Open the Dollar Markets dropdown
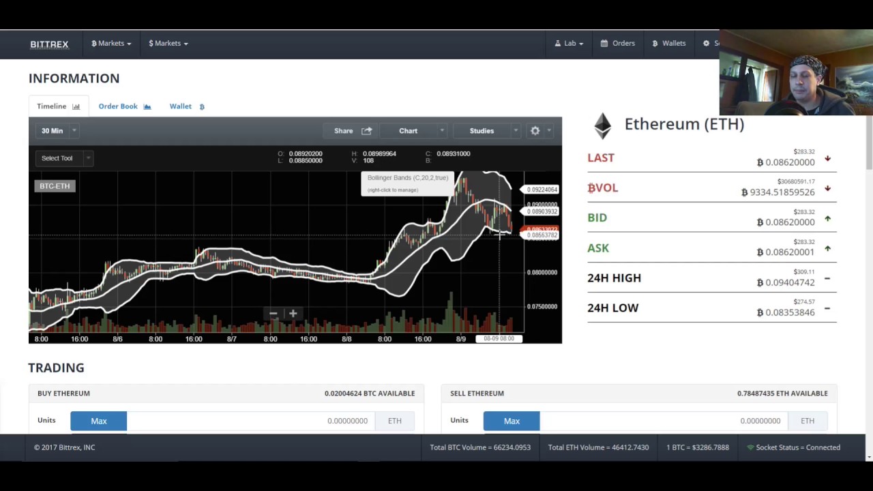This screenshot has width=873, height=491. click(x=168, y=43)
